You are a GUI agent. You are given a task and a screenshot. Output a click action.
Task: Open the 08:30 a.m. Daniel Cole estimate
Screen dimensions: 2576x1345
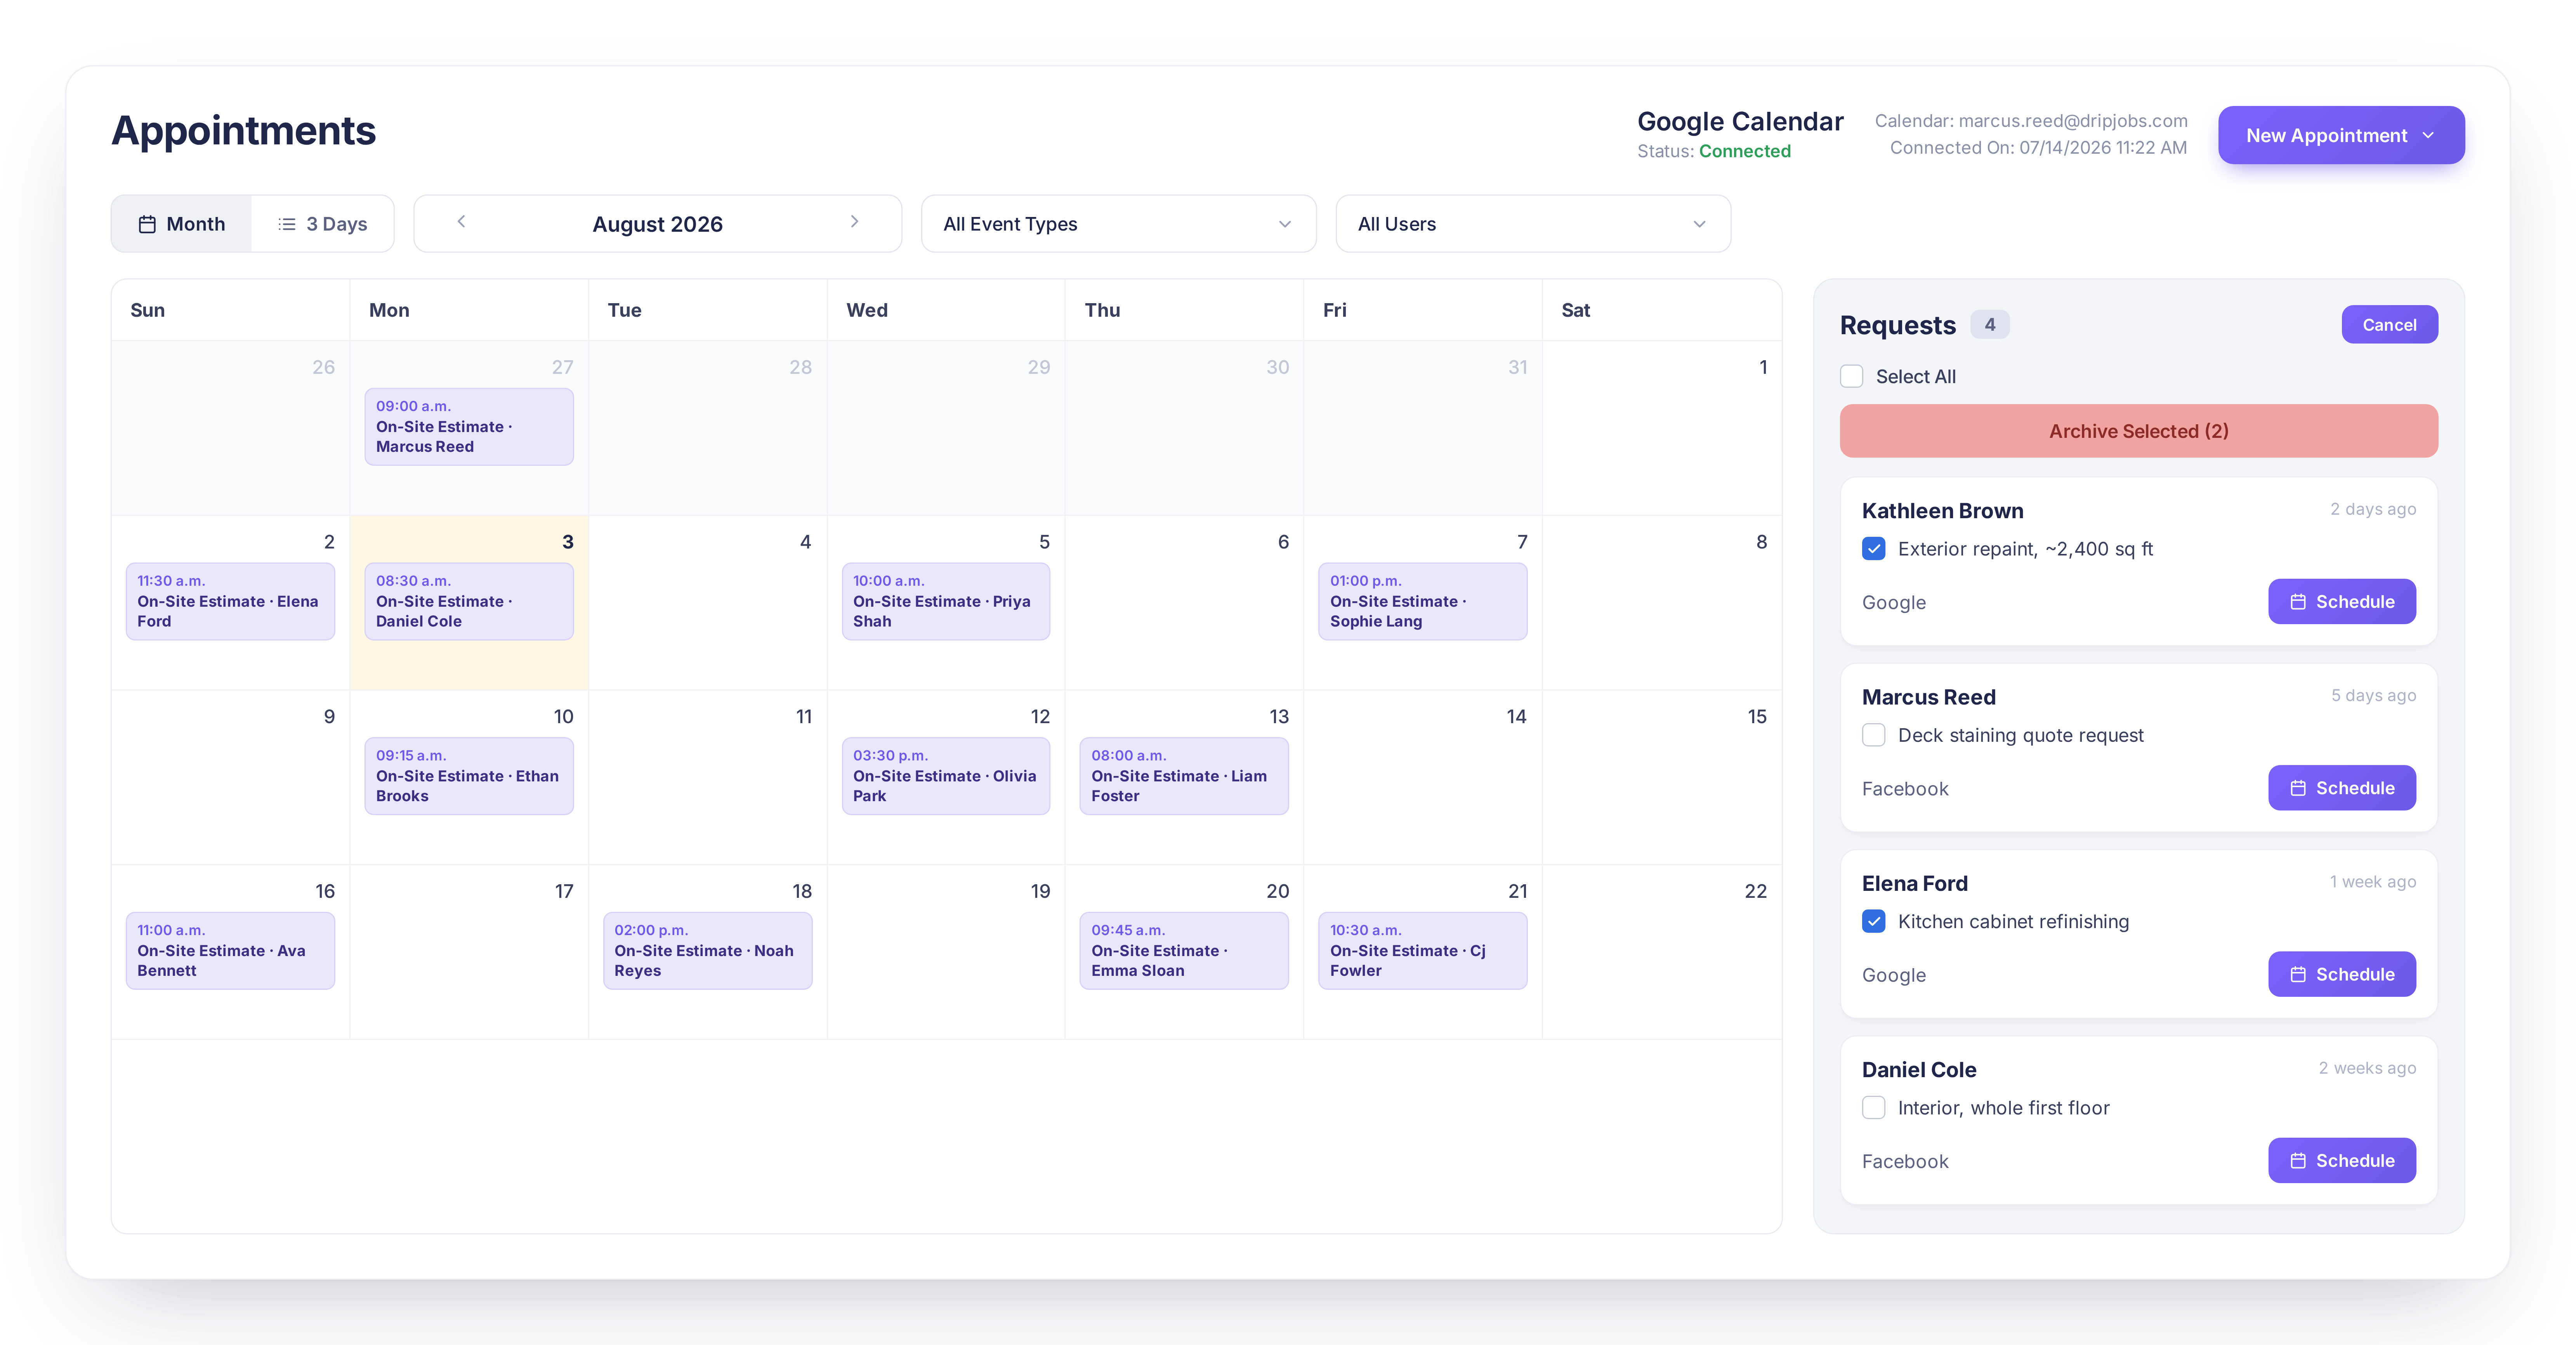(x=469, y=601)
